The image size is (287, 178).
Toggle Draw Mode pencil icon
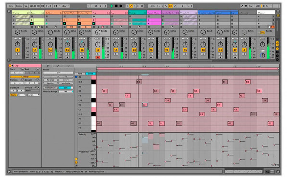242,6
